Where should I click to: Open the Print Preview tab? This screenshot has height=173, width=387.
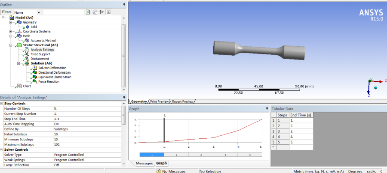click(160, 101)
